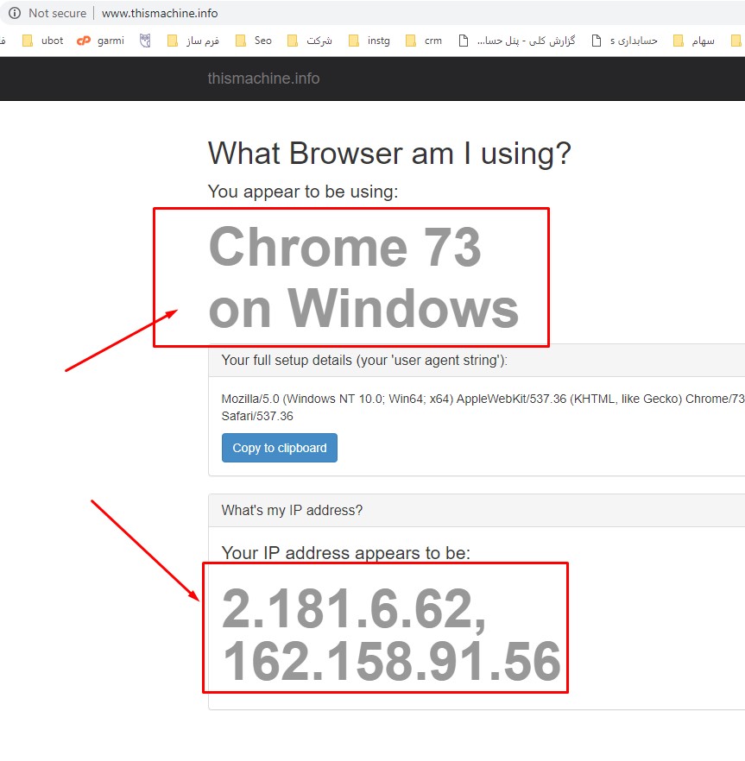Click the Copy to clipboard button
Viewport: 745px width, 761px height.
[x=279, y=448]
